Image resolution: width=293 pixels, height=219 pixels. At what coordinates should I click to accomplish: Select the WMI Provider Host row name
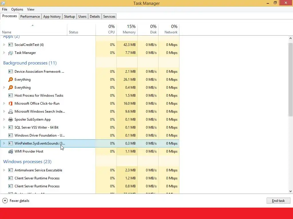[29, 151]
